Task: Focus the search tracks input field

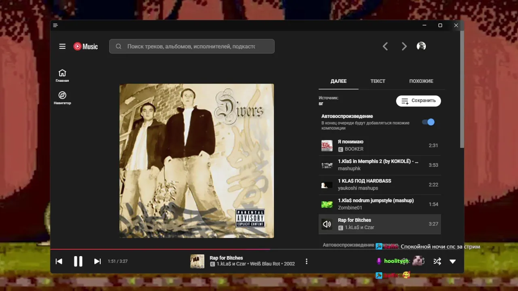Action: point(192,46)
